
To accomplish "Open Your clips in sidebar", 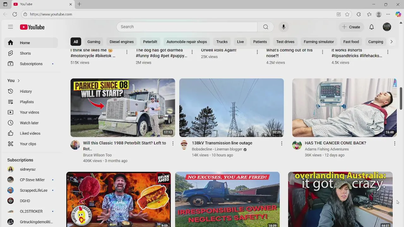I will click(31, 144).
